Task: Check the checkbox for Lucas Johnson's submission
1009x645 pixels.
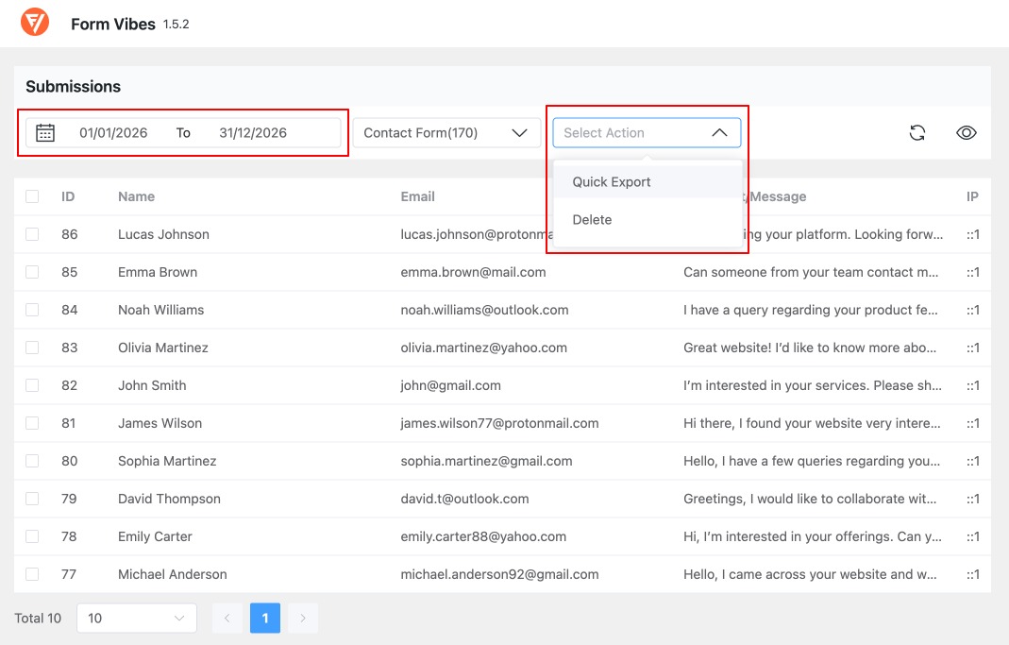Action: (x=30, y=234)
